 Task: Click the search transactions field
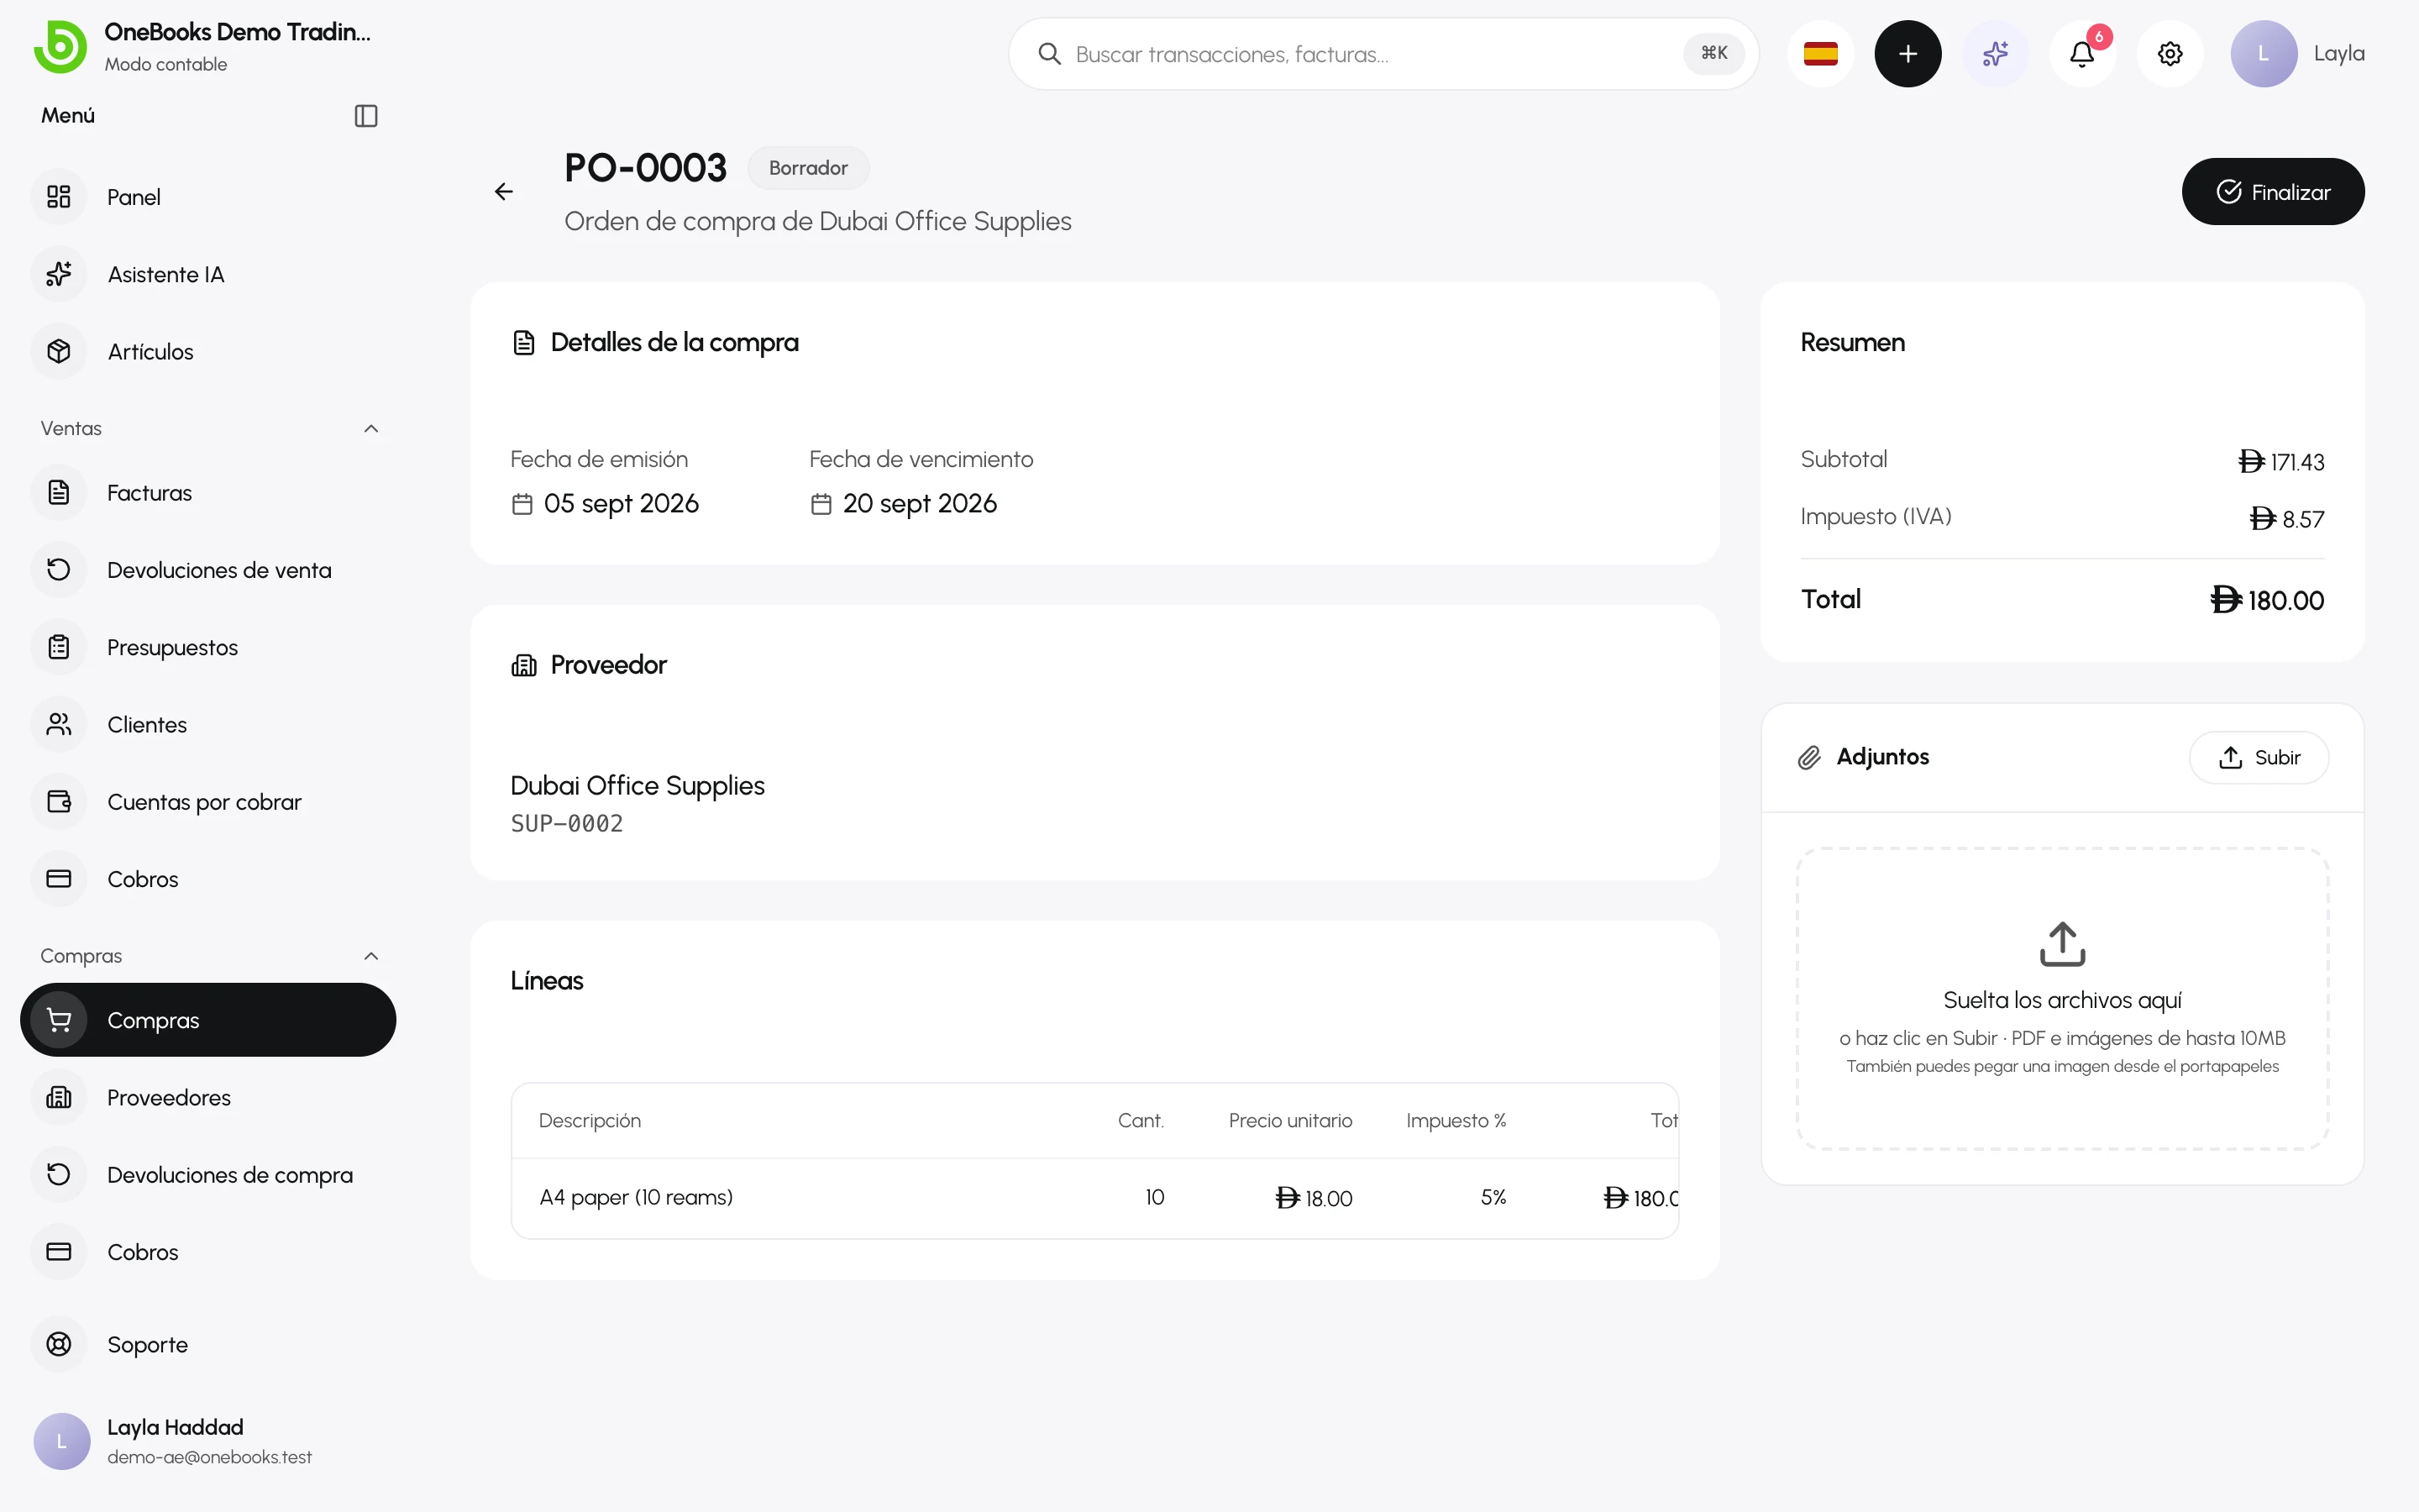pyautogui.click(x=1383, y=54)
